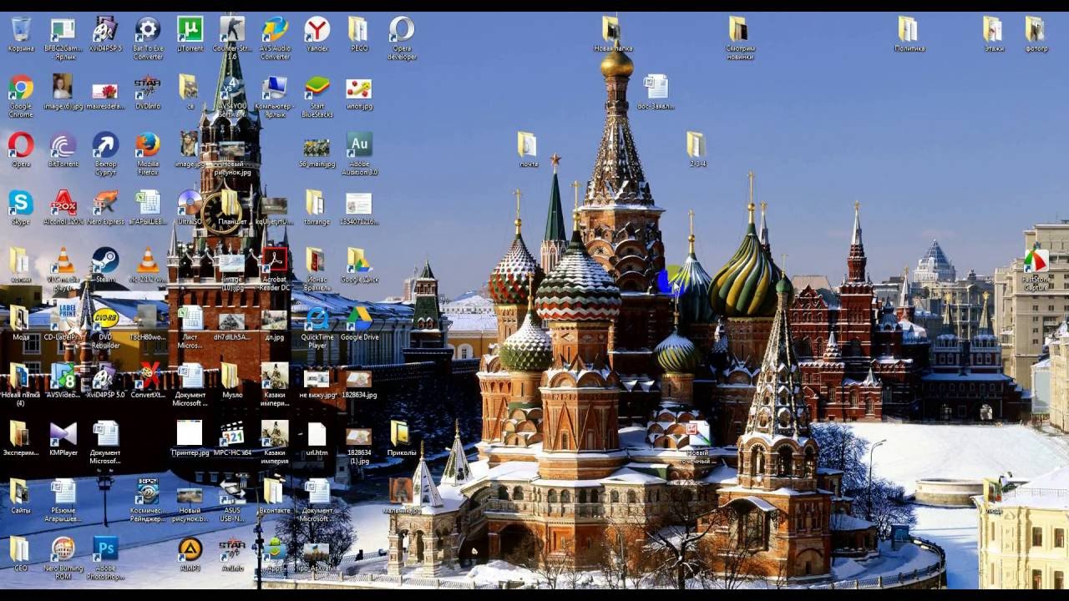
Task: Click the Adobe Photoshop shortcut
Action: pos(105,548)
